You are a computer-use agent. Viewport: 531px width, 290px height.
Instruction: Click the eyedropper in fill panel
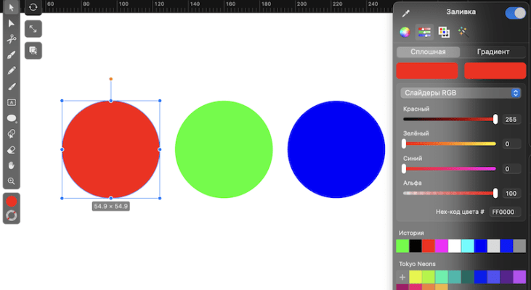[x=407, y=13]
